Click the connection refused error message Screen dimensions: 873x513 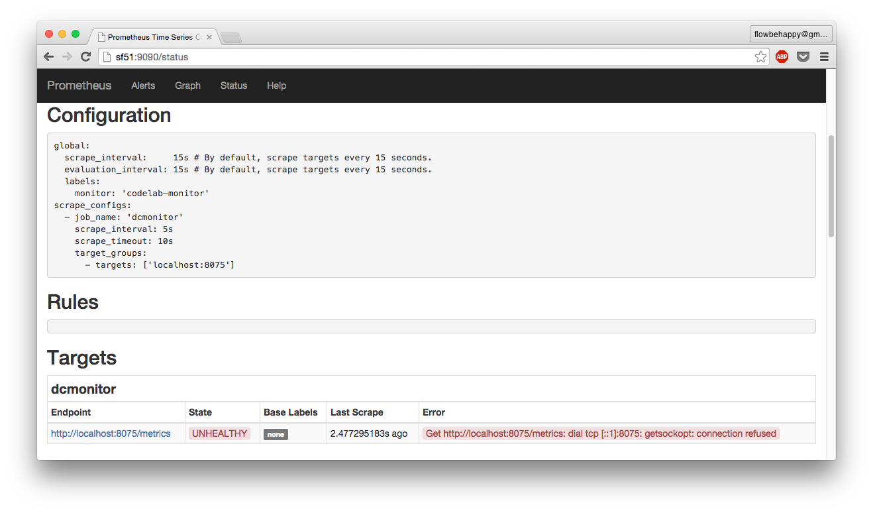click(601, 433)
